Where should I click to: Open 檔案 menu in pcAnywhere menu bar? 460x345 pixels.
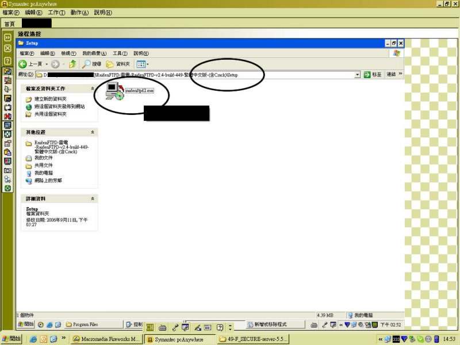11,13
